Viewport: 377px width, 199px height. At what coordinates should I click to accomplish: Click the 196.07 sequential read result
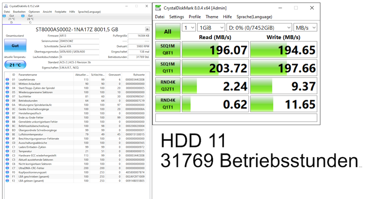215,50
